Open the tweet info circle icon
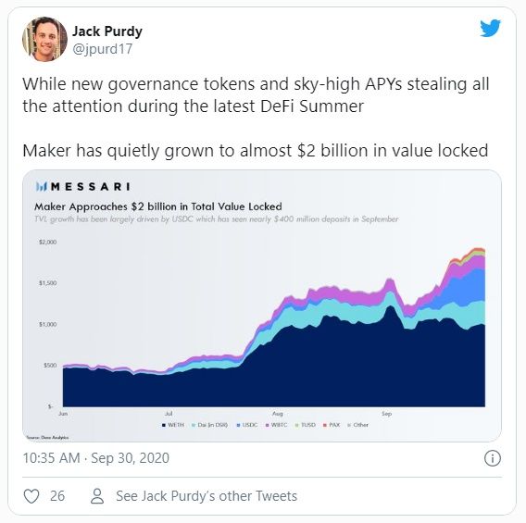The width and height of the screenshot is (526, 523). 493,458
